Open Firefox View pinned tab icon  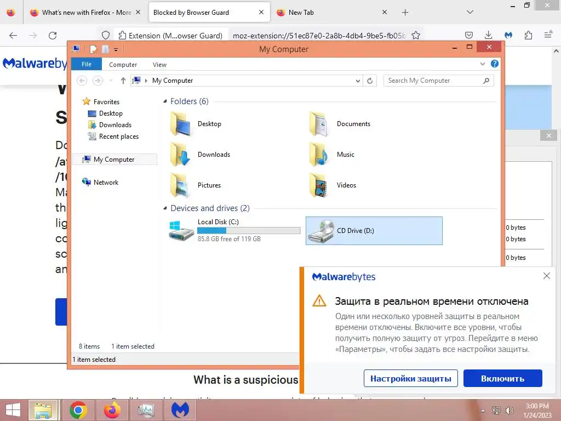point(11,13)
